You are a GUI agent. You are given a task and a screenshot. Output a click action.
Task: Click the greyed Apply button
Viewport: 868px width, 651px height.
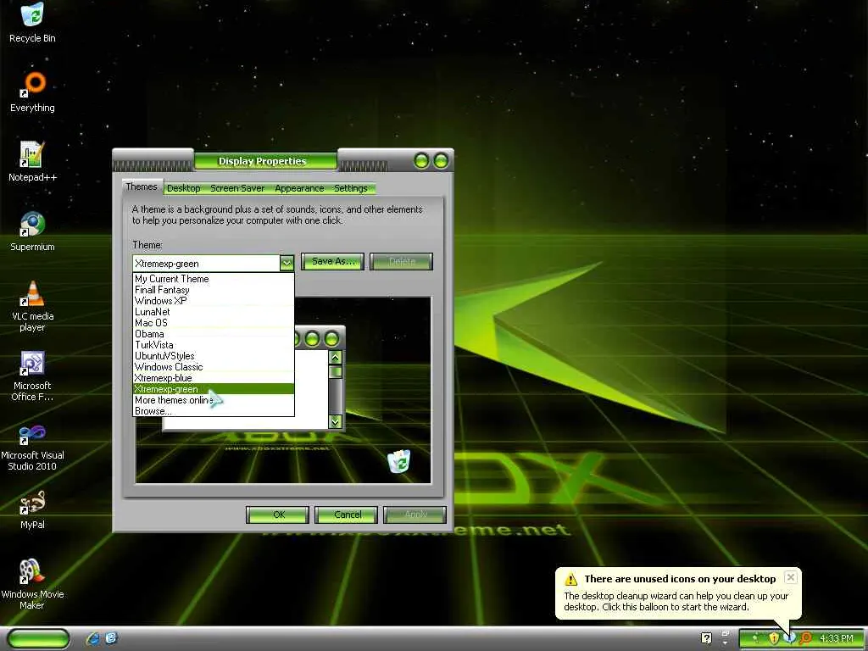point(415,515)
